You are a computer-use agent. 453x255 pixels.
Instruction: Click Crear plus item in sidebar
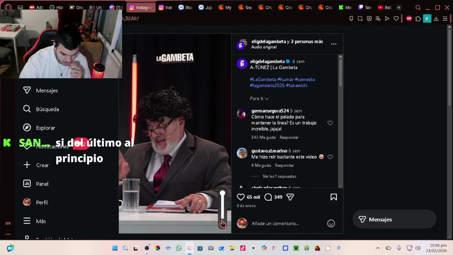point(36,165)
